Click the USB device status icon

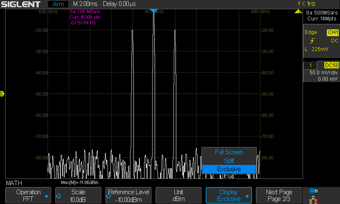[314, 190]
